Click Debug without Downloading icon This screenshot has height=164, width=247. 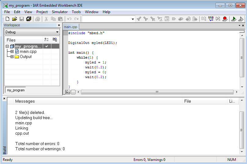pos(241,19)
